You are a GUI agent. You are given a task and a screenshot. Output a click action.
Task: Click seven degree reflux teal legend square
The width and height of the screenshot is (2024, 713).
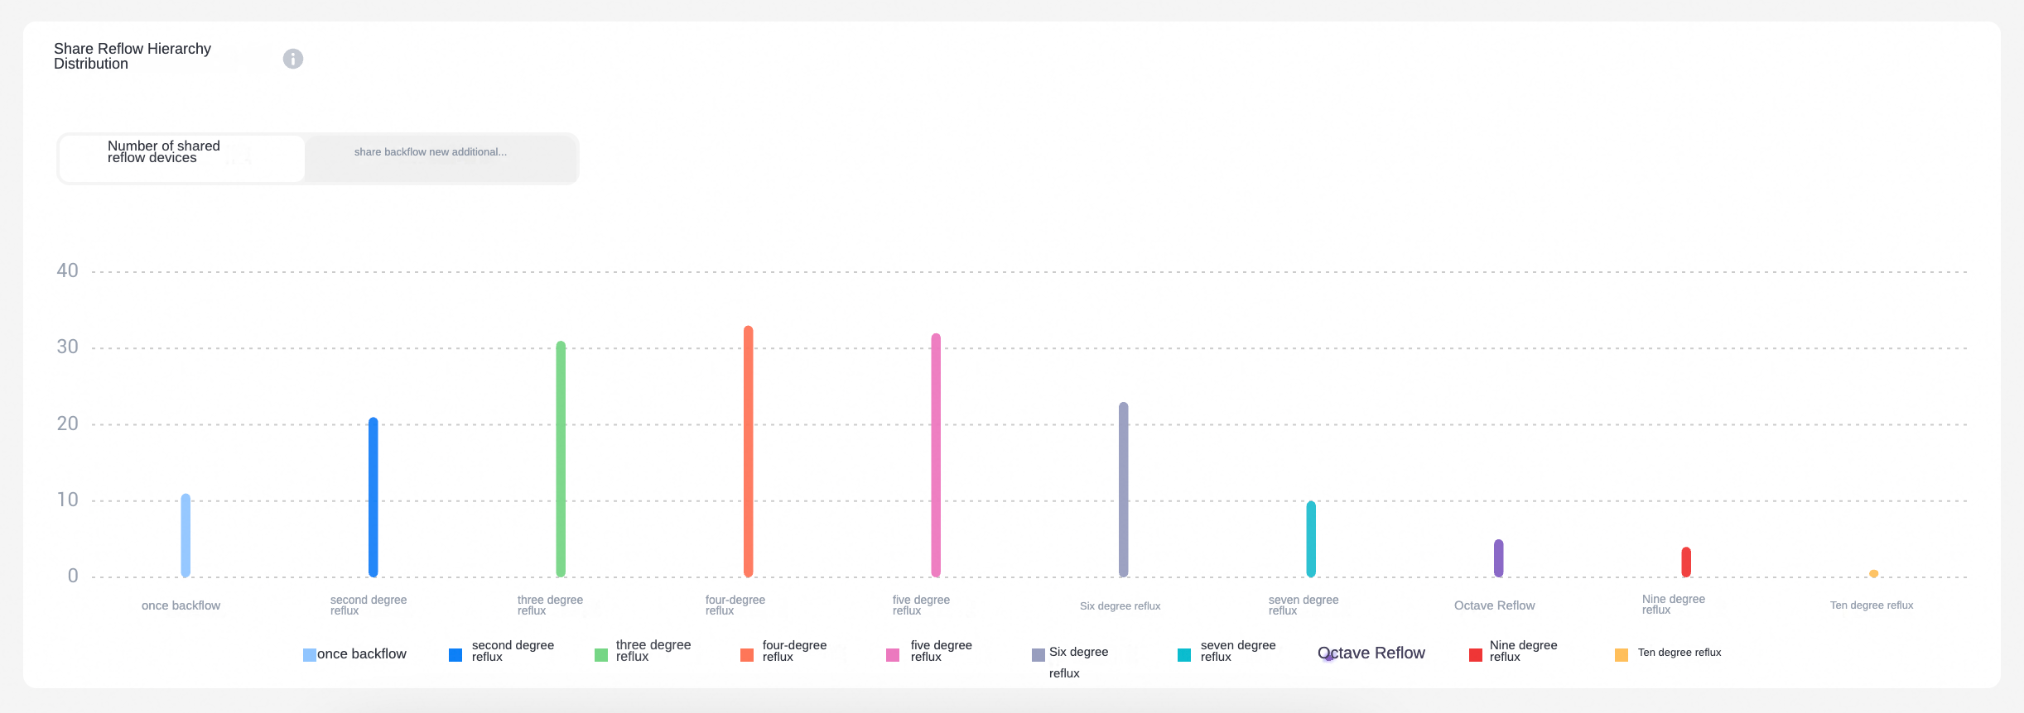(x=1184, y=655)
